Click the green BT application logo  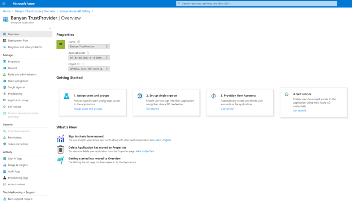coord(61,44)
